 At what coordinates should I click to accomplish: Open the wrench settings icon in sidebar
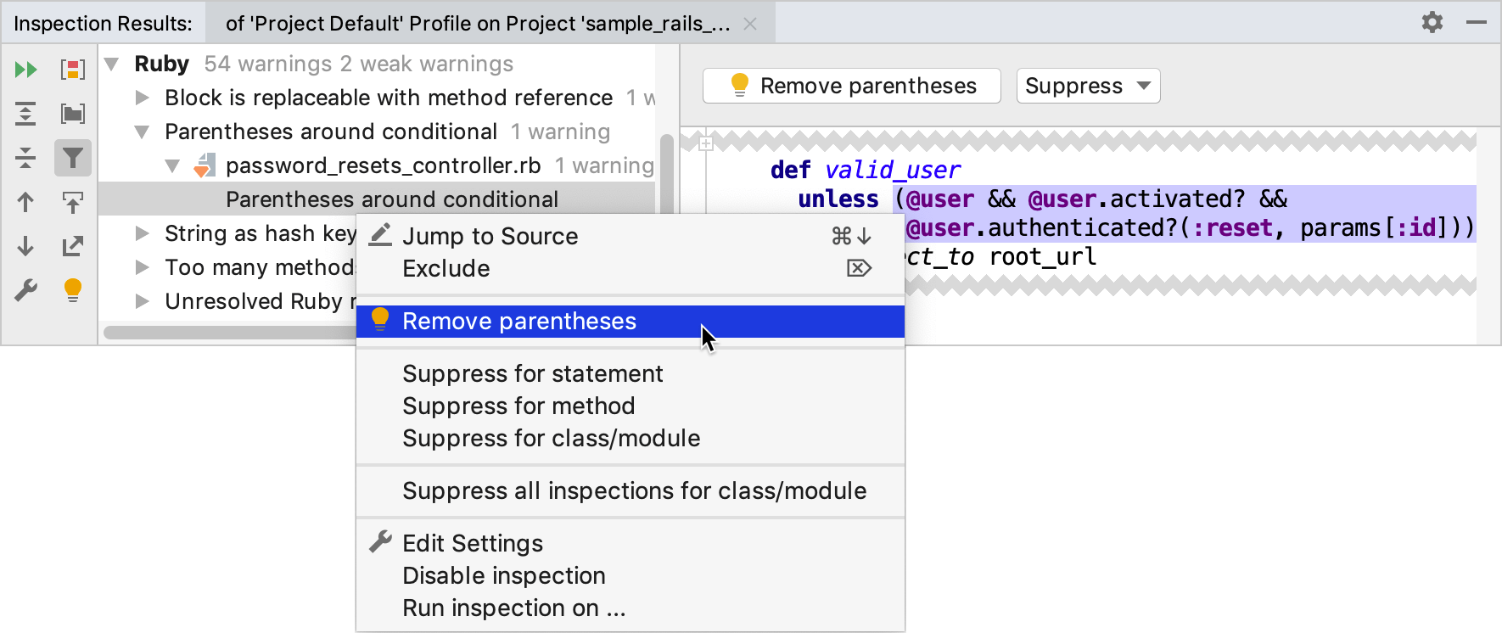click(25, 290)
